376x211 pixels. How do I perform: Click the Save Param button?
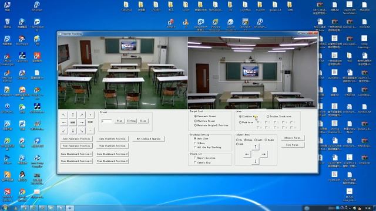[292, 145]
